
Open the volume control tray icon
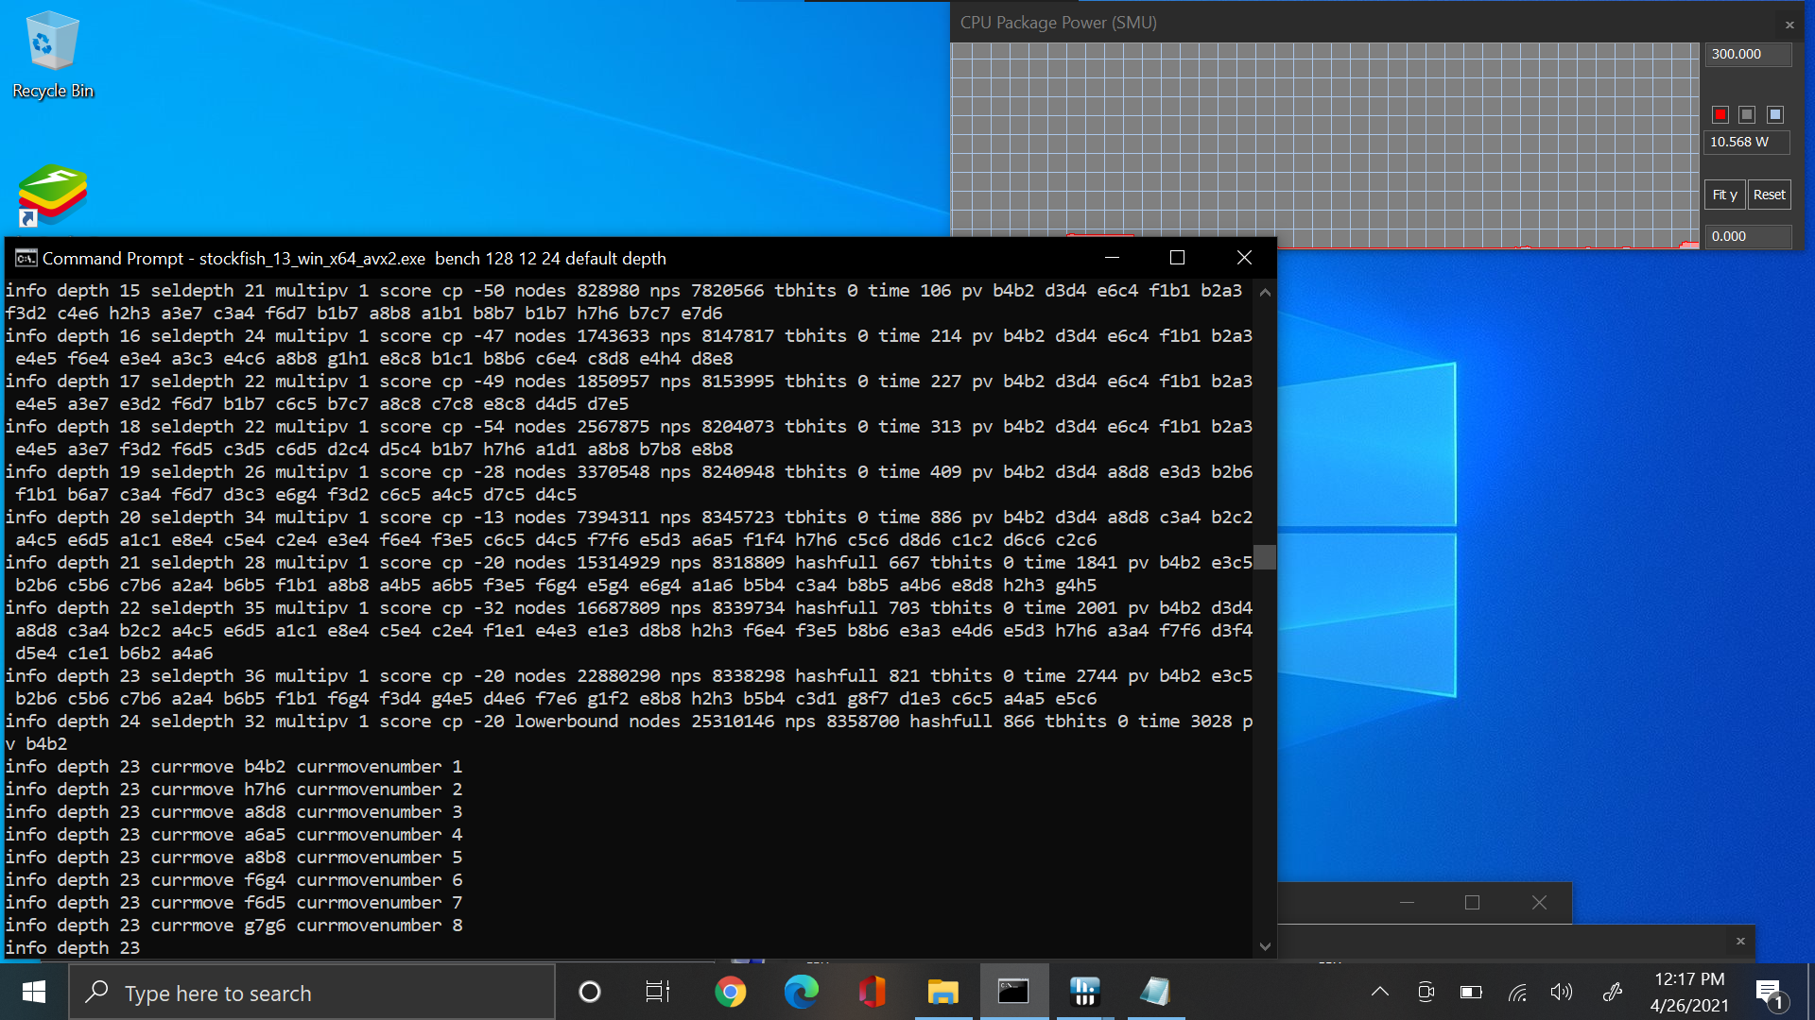coord(1562,992)
